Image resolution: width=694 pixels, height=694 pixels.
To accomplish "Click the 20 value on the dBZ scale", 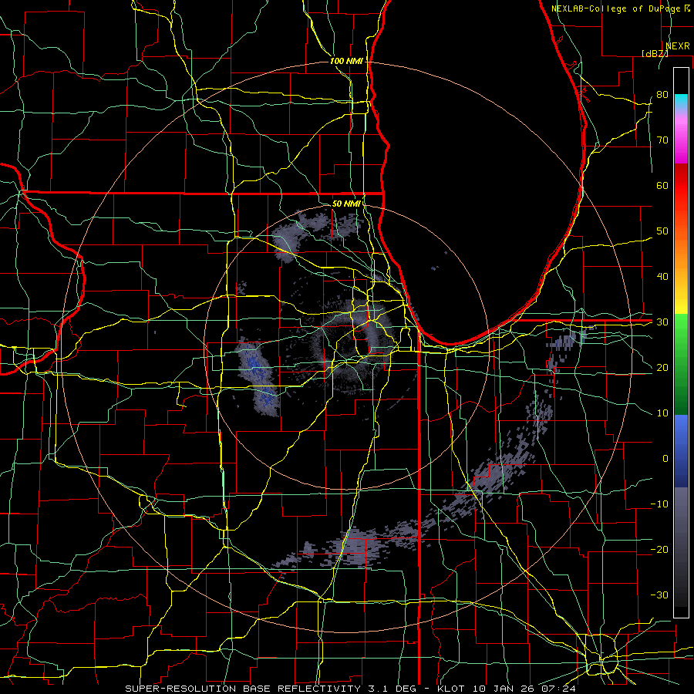I will click(662, 368).
